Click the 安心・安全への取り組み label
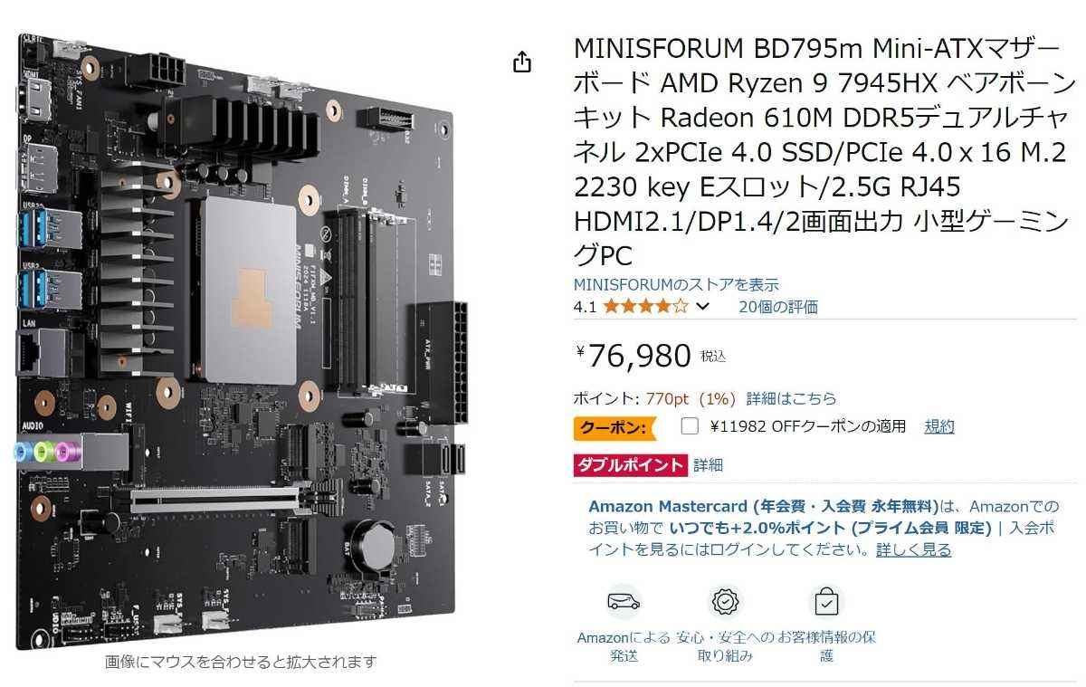This screenshot has width=1086, height=687. (x=726, y=646)
